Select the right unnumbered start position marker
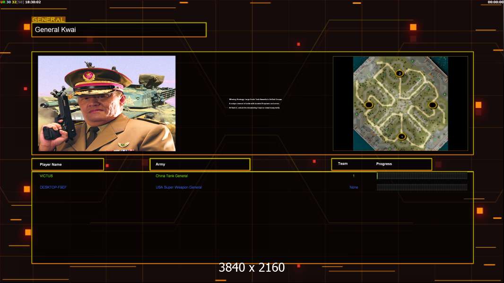The image size is (504, 283). point(432,105)
